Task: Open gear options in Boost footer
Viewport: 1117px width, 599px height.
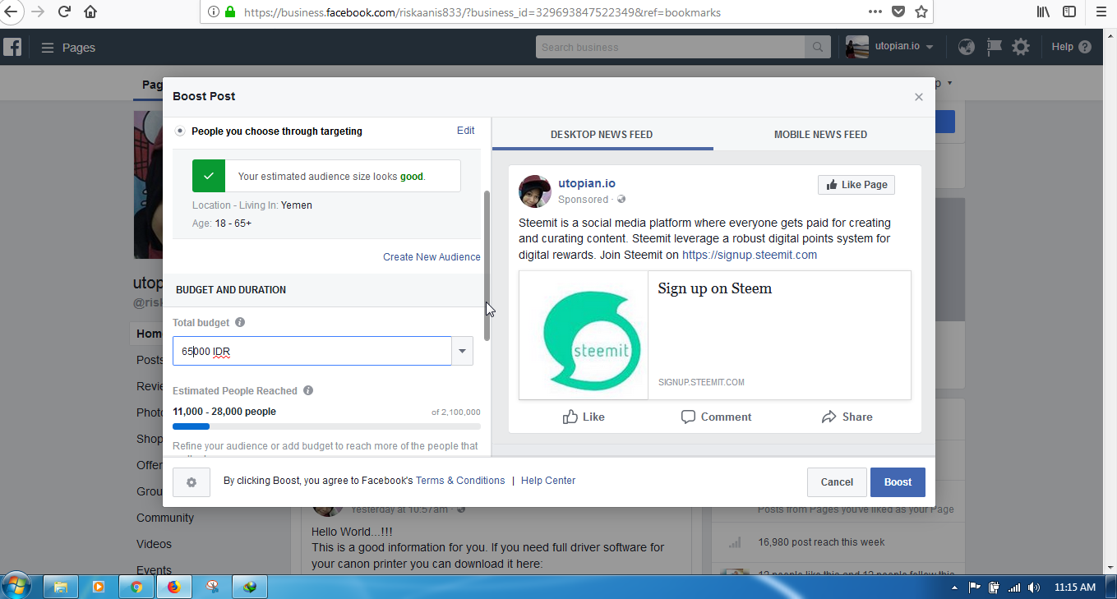Action: pyautogui.click(x=192, y=482)
